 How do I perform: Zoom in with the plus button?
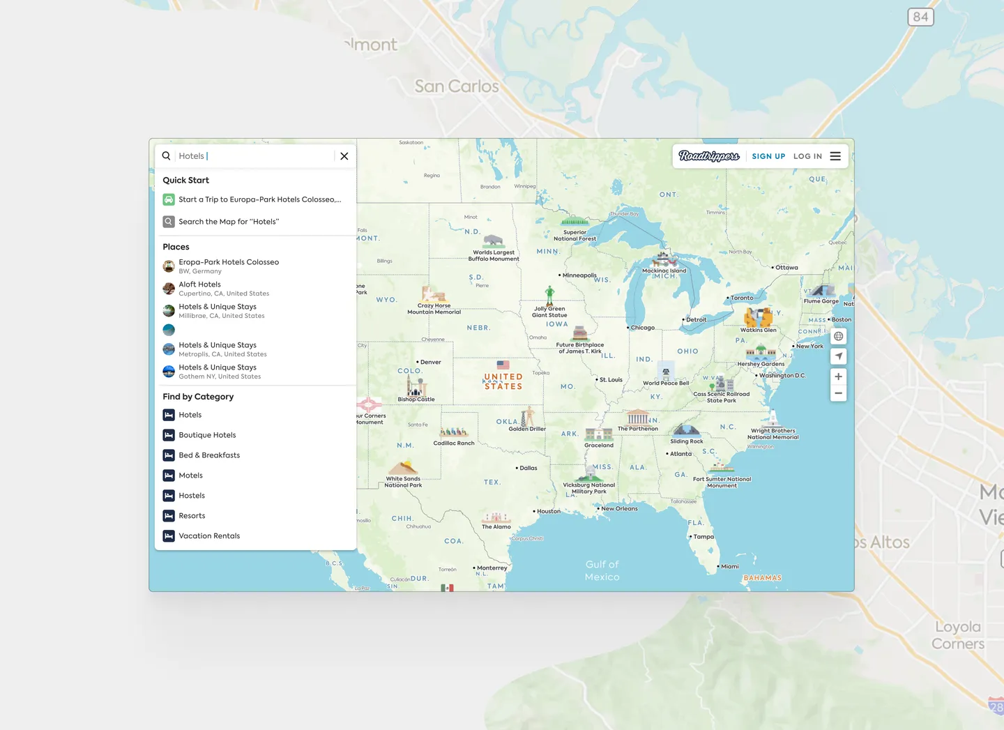839,377
